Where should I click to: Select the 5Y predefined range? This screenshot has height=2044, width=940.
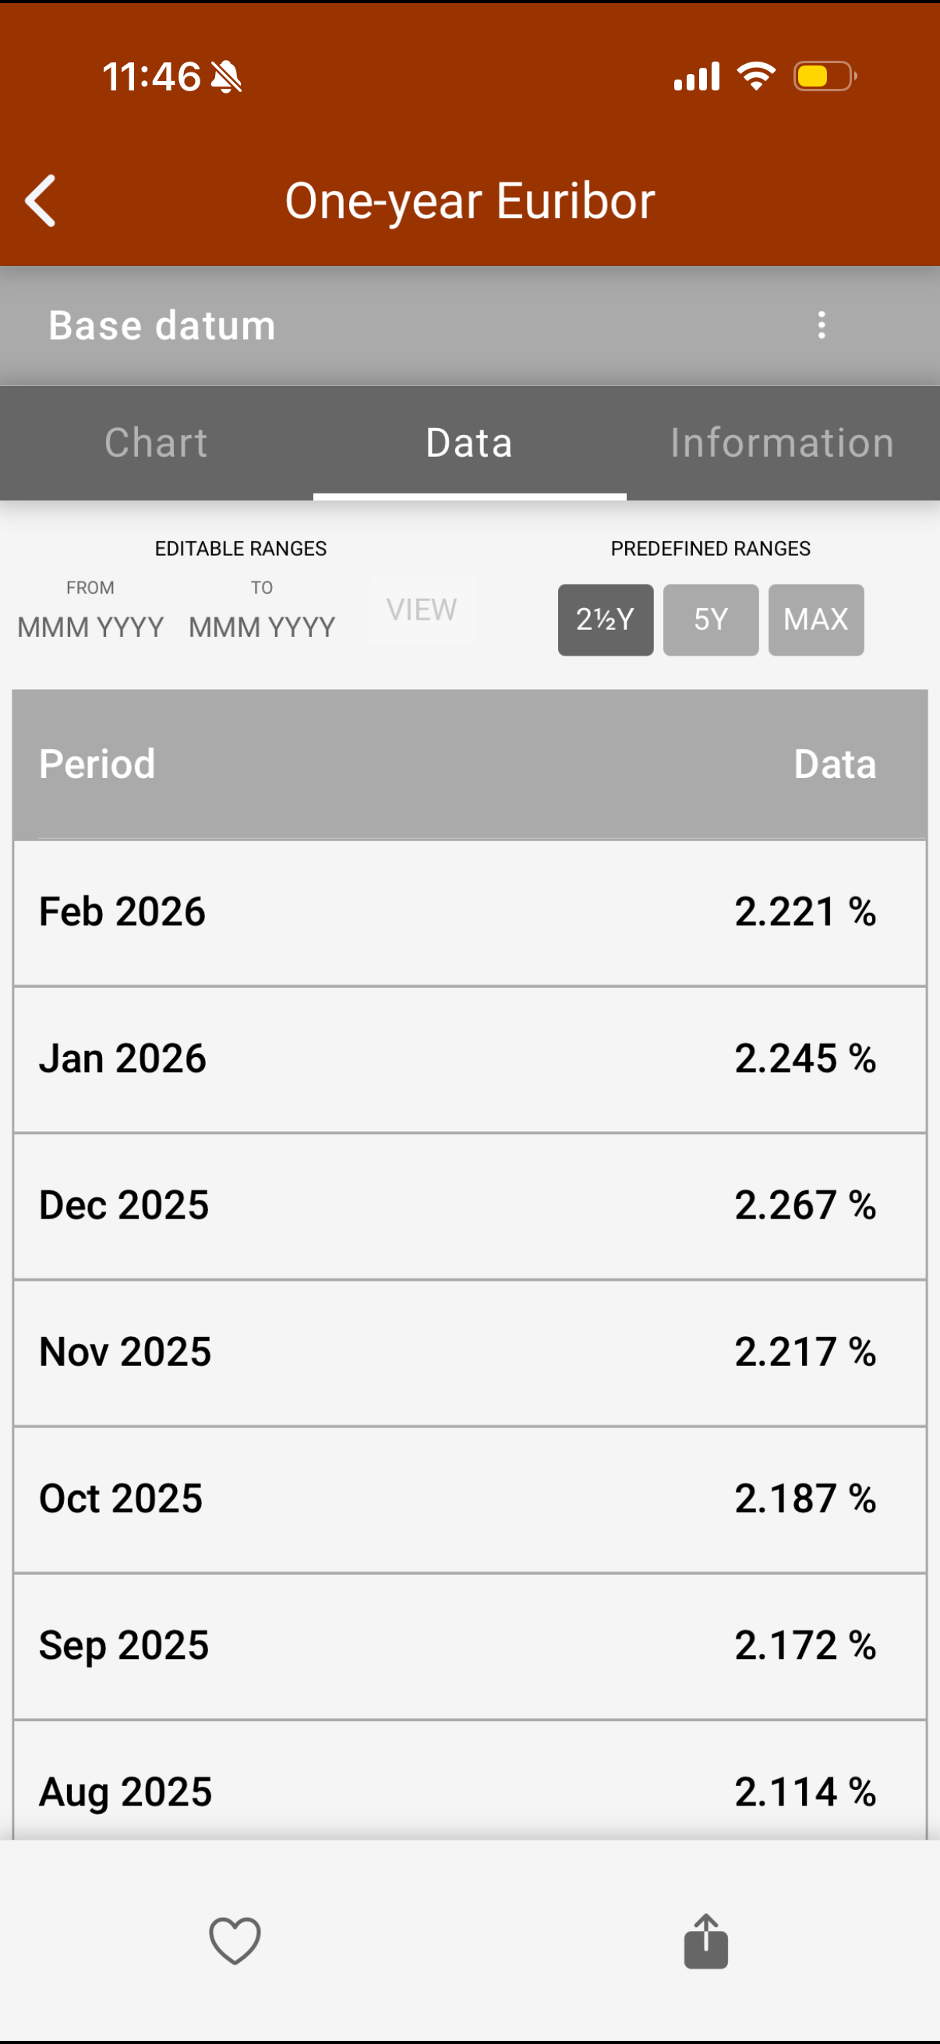711,620
